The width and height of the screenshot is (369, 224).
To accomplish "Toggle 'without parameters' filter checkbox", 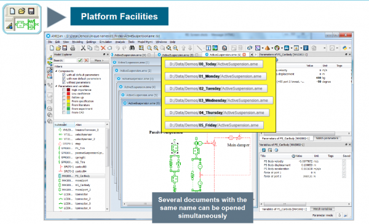I will [x=64, y=82].
